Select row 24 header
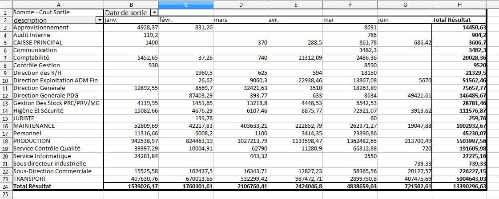Image resolution: width=499 pixels, height=199 pixels. click(6, 186)
